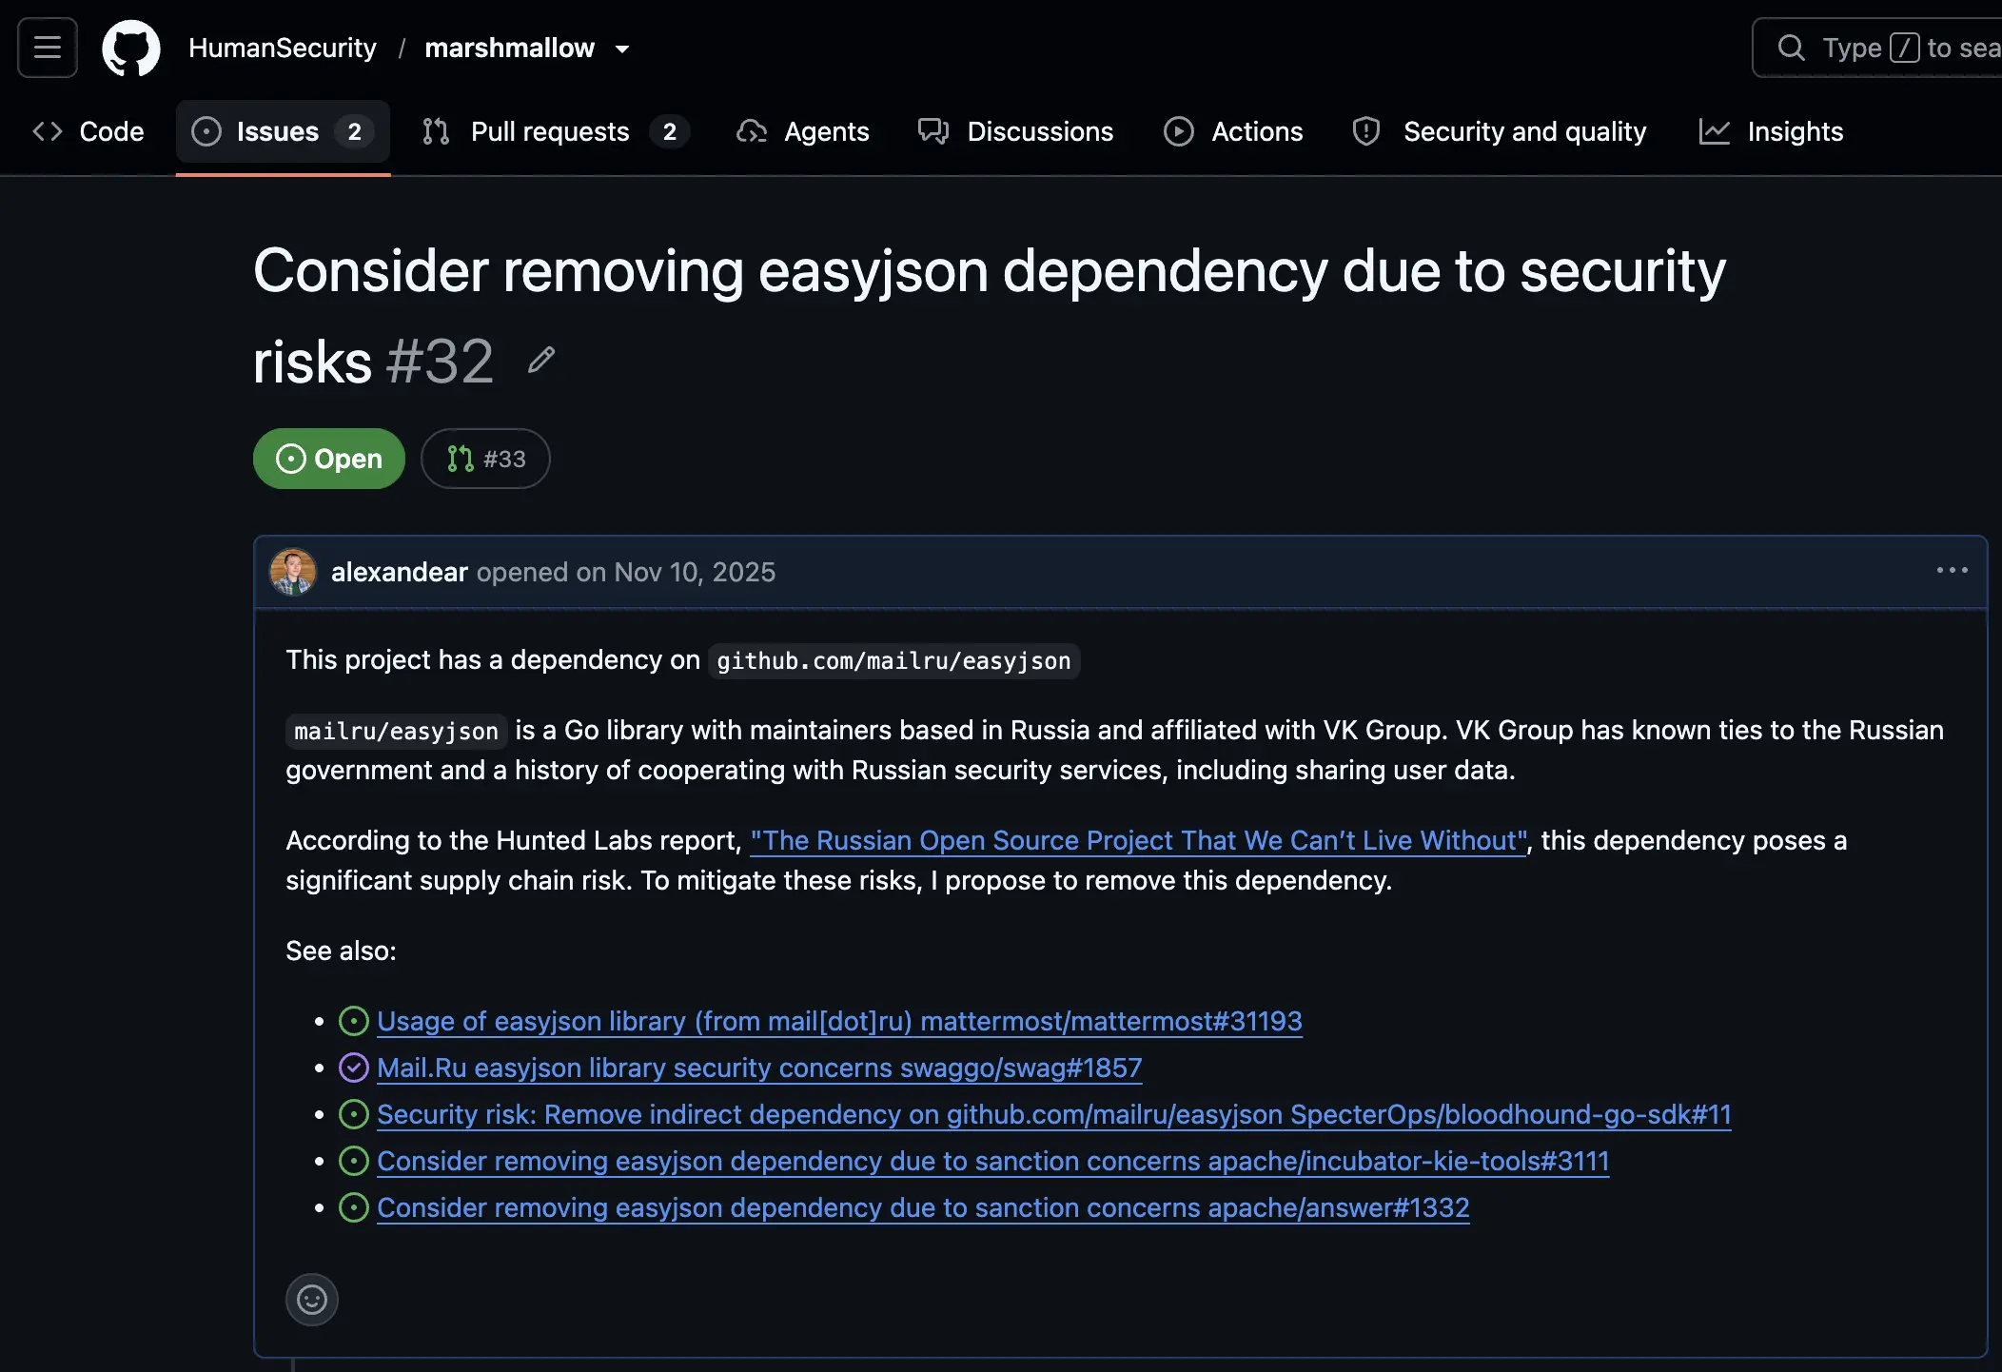This screenshot has width=2002, height=1372.
Task: Expand the repository switcher dropdown arrow
Action: [x=622, y=49]
